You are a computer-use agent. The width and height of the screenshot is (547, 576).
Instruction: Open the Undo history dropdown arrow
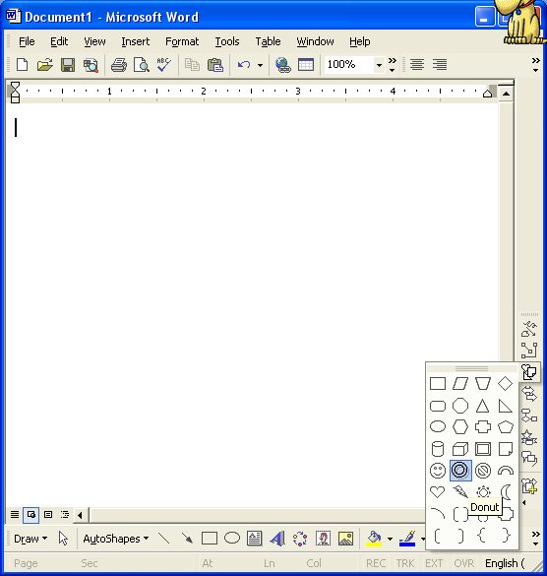pyautogui.click(x=260, y=65)
